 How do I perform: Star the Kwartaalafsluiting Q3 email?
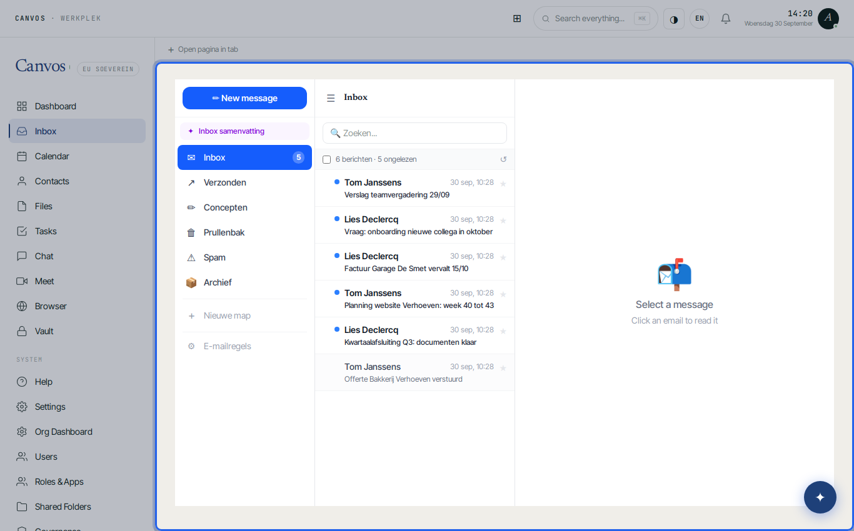[x=503, y=331]
